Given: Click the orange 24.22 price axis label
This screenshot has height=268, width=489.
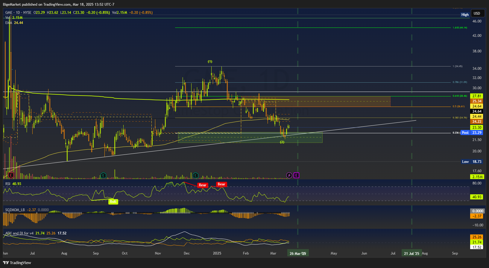Looking at the screenshot, I should (477, 122).
